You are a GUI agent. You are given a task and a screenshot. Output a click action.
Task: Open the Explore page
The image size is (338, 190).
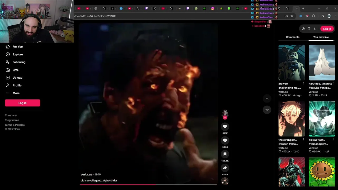pyautogui.click(x=18, y=54)
